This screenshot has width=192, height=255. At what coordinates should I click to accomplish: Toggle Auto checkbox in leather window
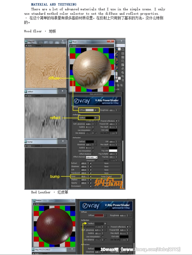[x=34, y=204]
